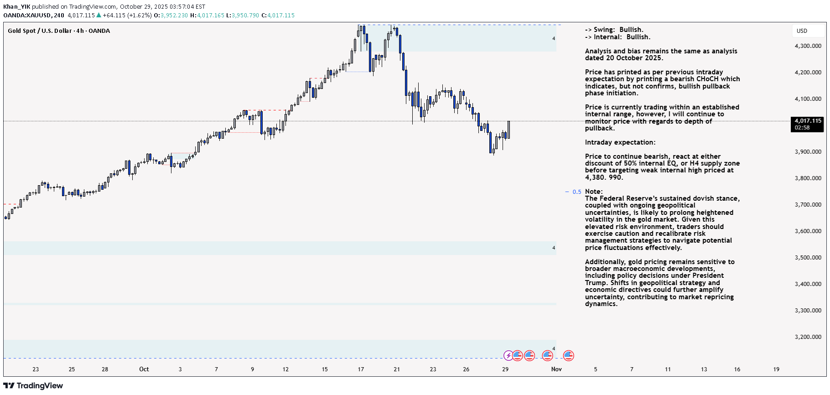Click the third US flag event icon

547,356
